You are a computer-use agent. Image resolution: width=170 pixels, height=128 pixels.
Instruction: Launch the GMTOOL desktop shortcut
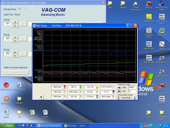click(149, 5)
